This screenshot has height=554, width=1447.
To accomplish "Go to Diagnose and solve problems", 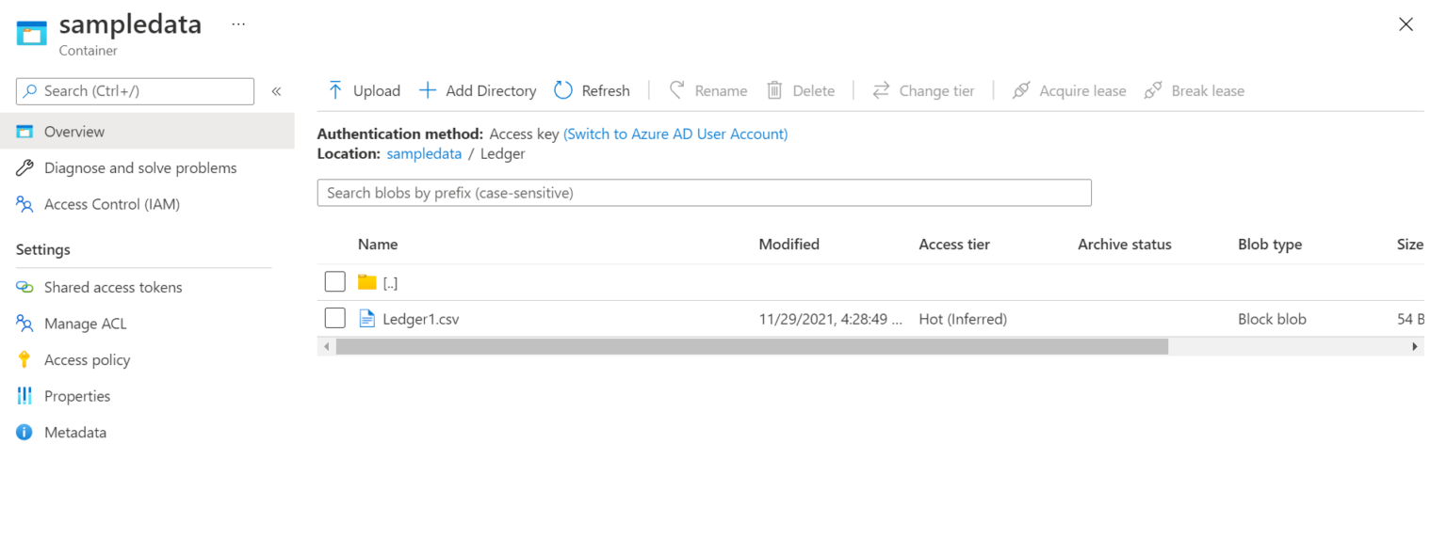I will 140,167.
